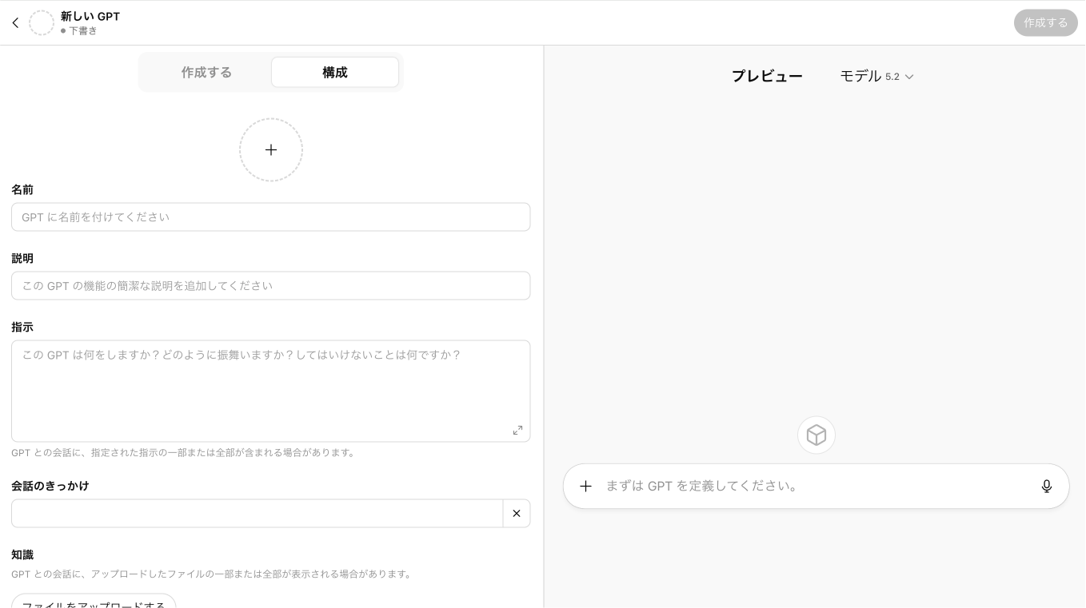Open the モデル 5.2 dropdown

[x=876, y=77]
